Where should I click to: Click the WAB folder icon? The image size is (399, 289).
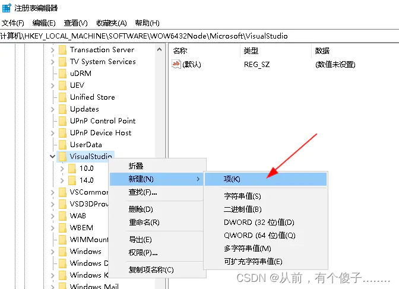62,216
